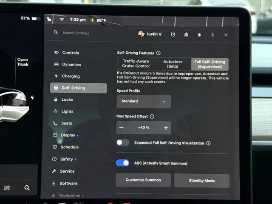272x204 pixels.
Task: Increase Max Speed Offset with plus
Action: coord(166,128)
